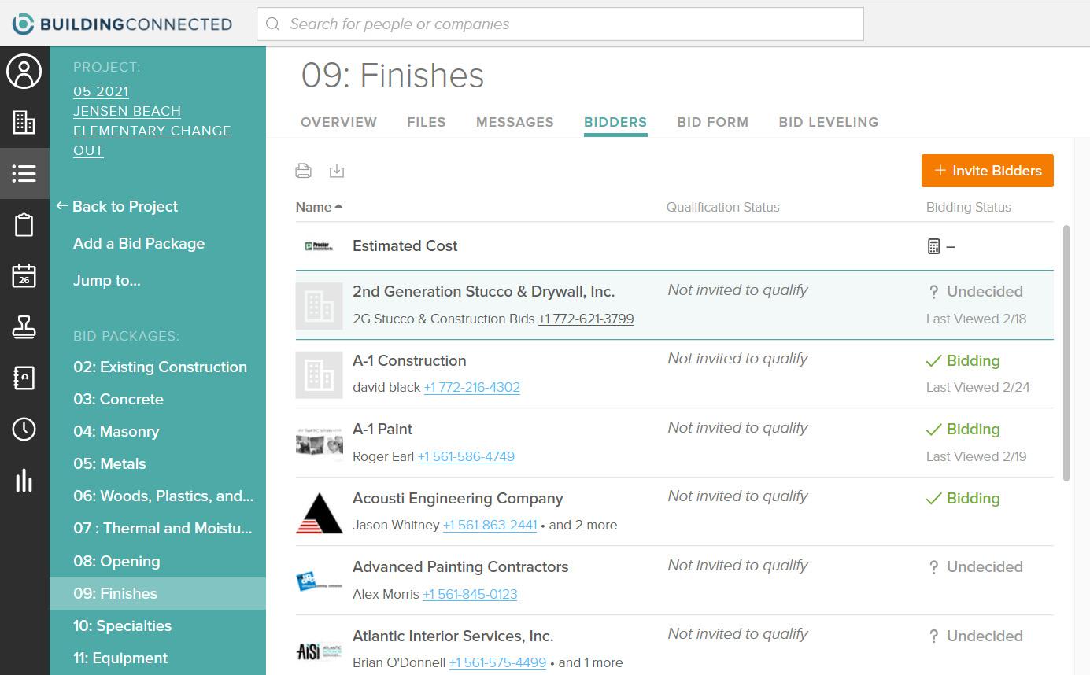Open 02: Existing Construction bid package
The height and width of the screenshot is (675, 1090).
coord(161,367)
